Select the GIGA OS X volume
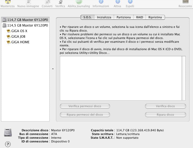This screenshot has width=193, height=148. tap(25, 31)
